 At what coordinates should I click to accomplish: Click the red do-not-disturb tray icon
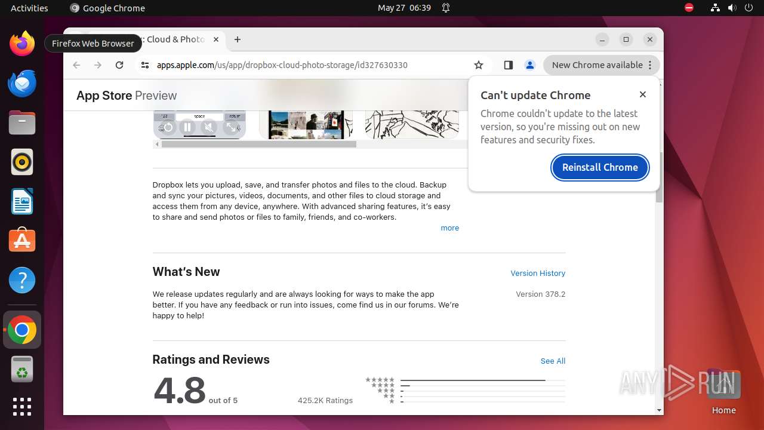click(x=689, y=8)
